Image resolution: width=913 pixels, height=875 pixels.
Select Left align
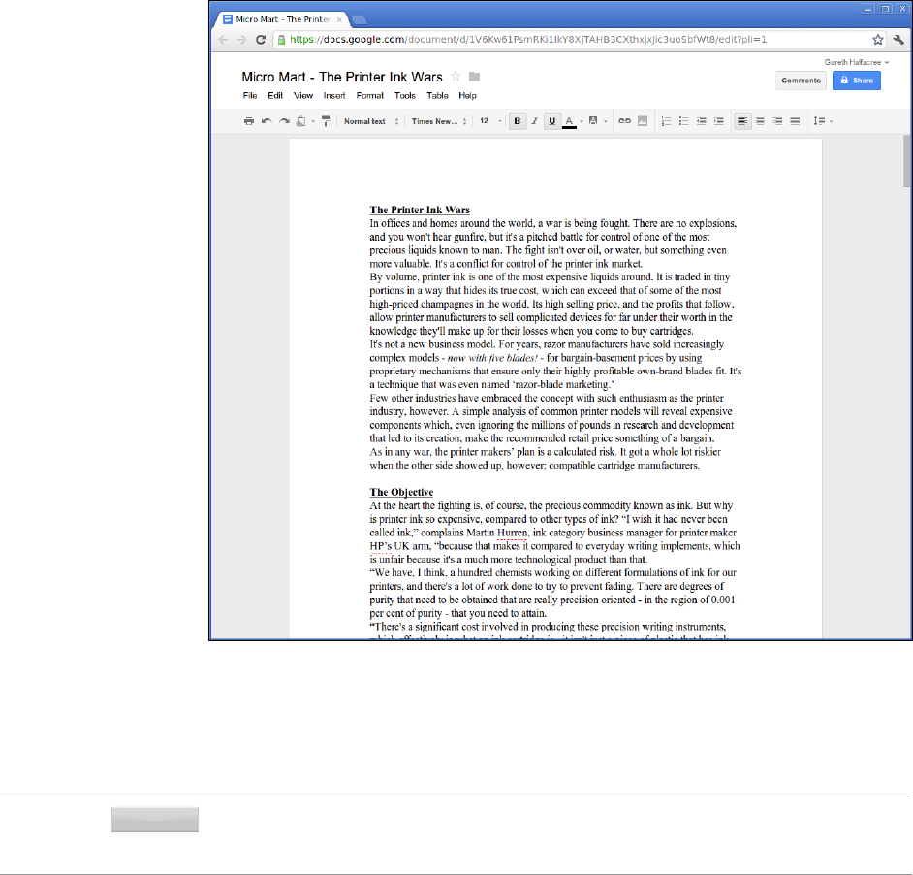742,121
